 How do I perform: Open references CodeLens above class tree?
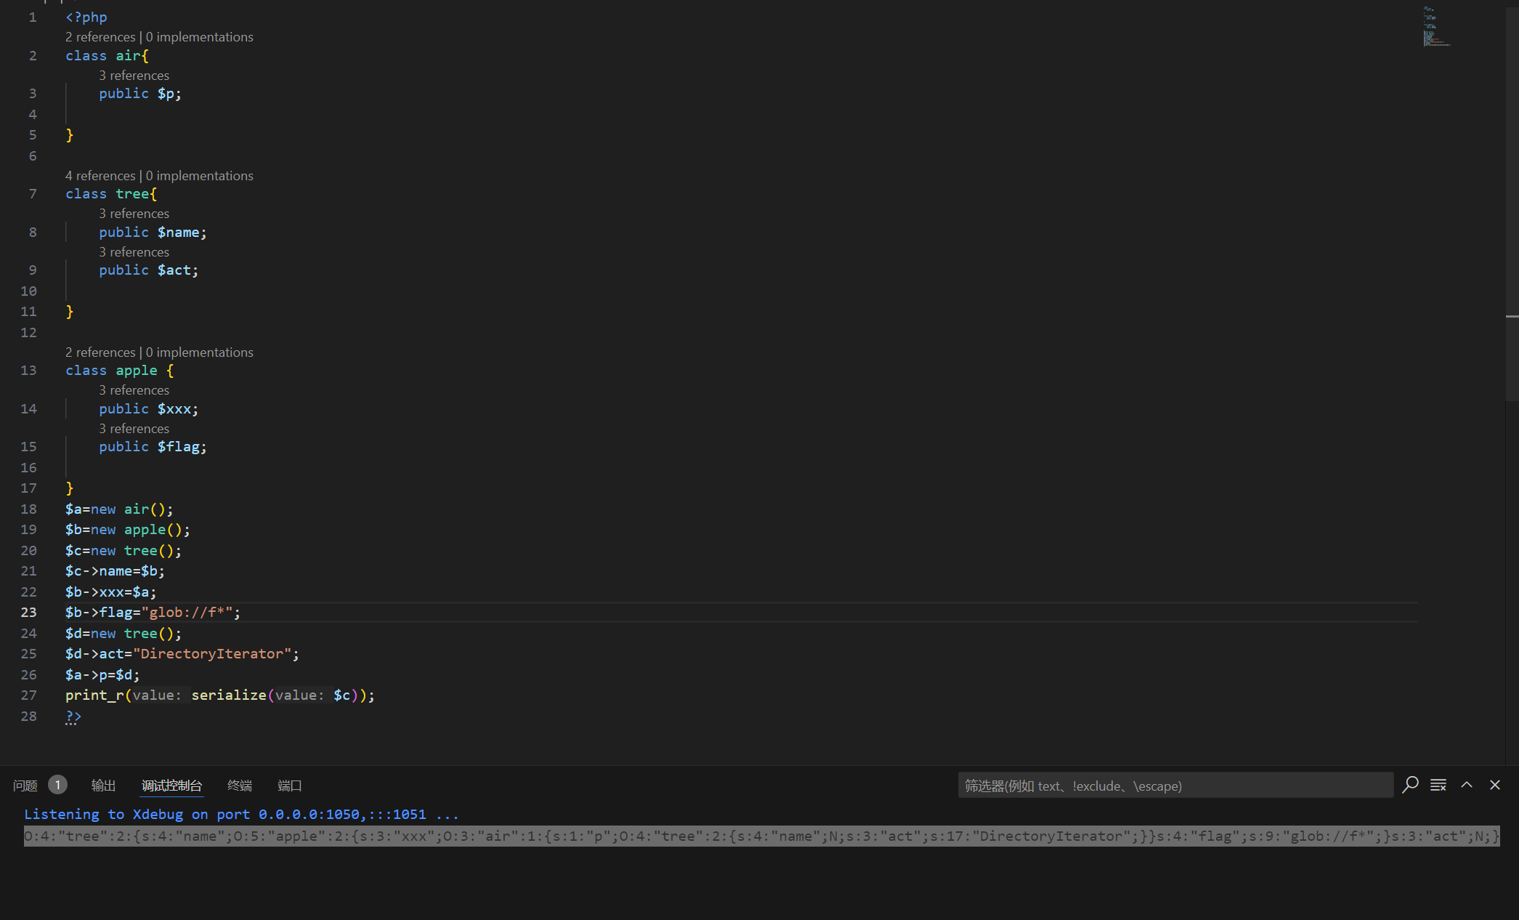100,176
